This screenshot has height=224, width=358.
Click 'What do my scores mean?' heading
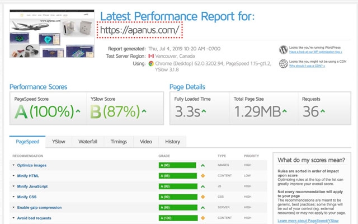click(312, 160)
